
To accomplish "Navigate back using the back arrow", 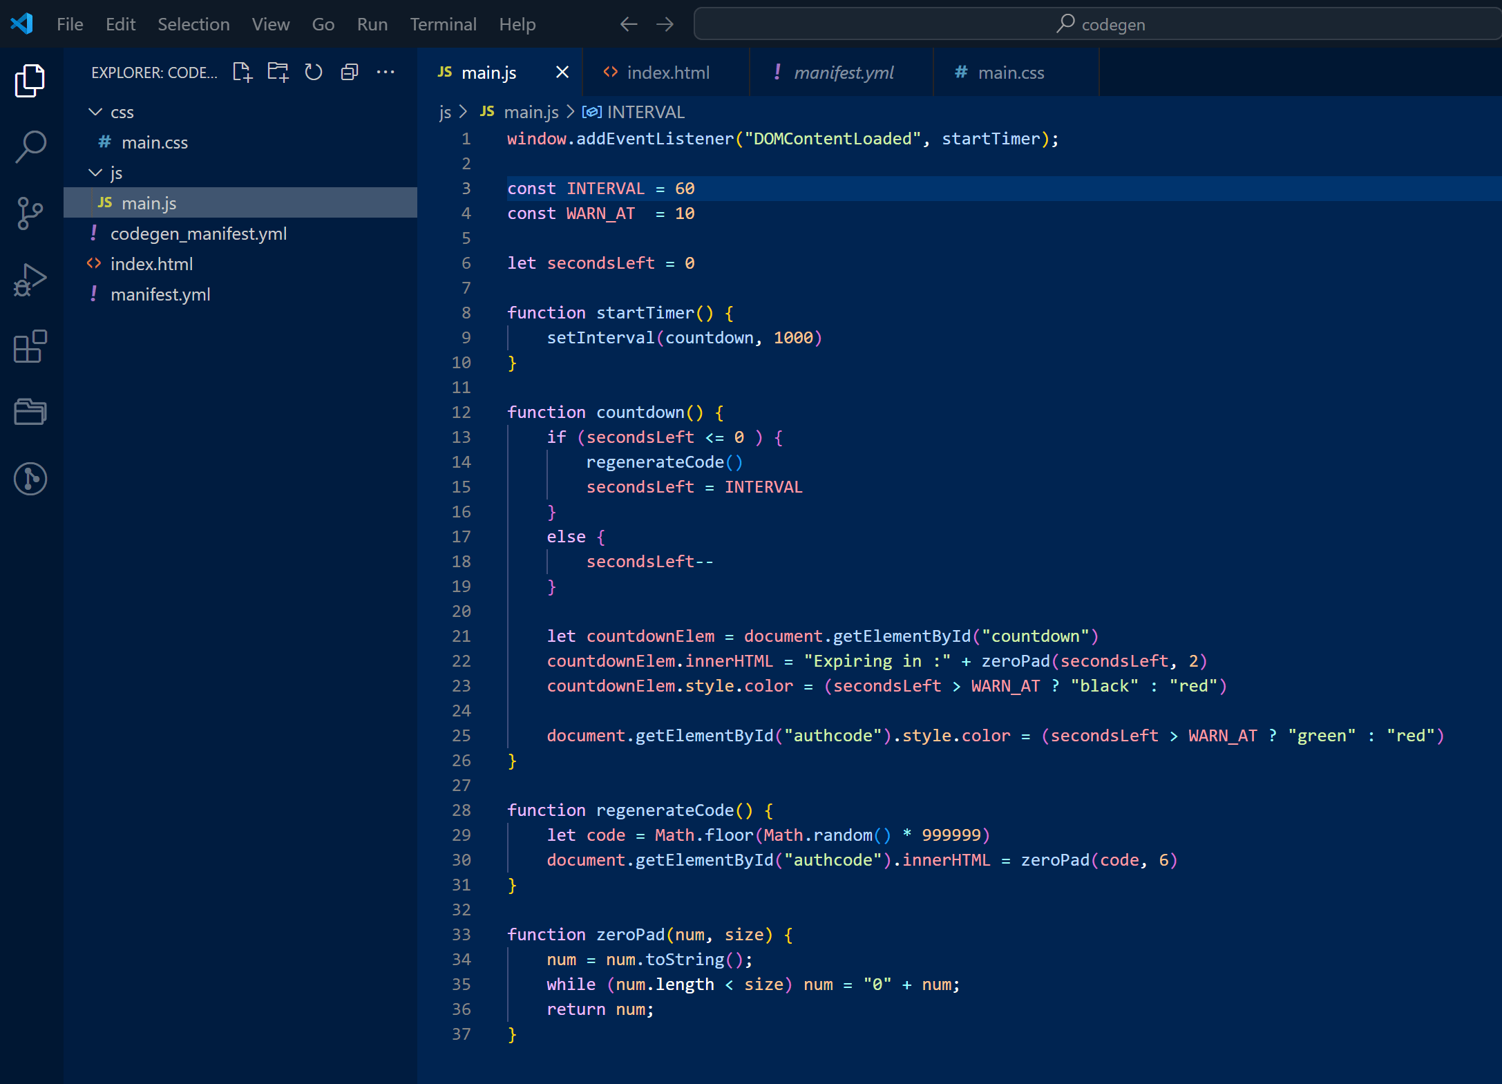I will click(628, 23).
